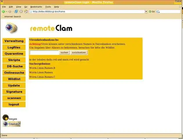
Task: Click the search engine icon
Action: (x=158, y=12)
